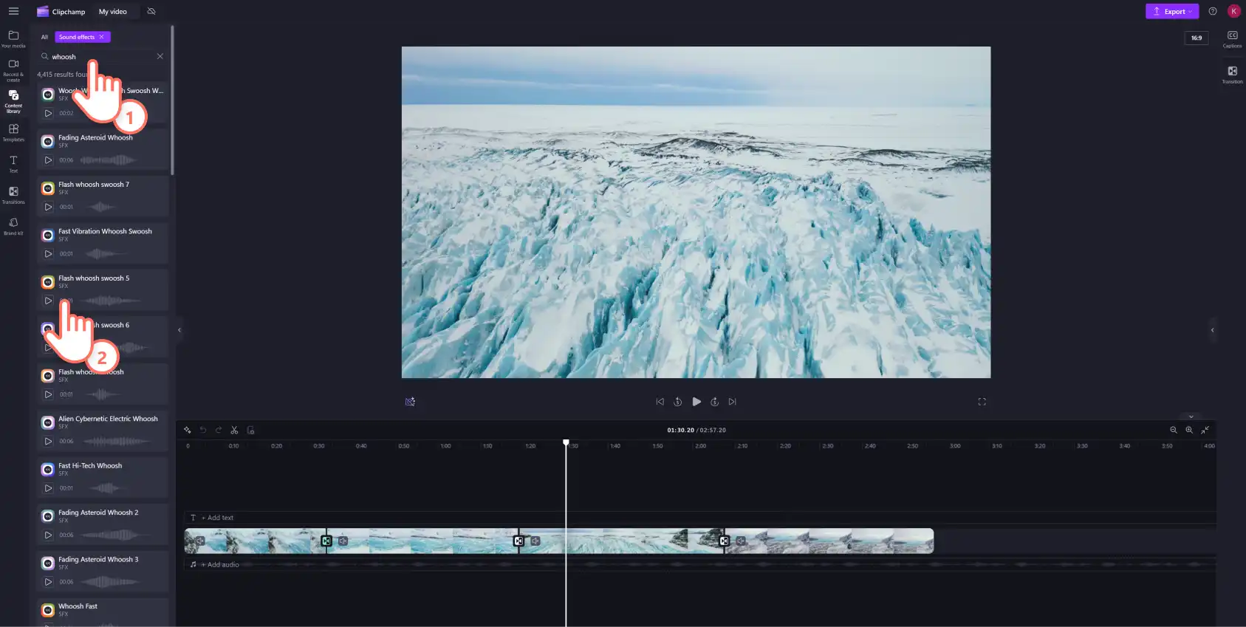Expand the right property panel arrow
This screenshot has height=627, width=1246.
[1212, 330]
